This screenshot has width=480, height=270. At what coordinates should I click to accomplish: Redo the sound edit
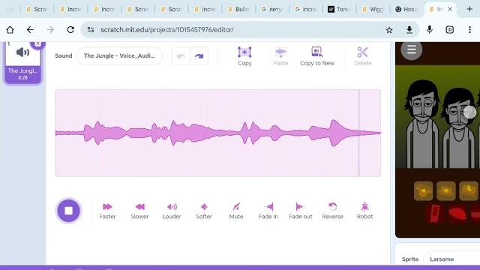tap(199, 56)
